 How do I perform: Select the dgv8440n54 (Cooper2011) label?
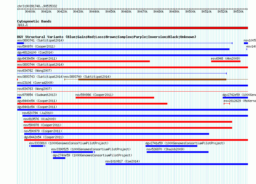pyautogui.click(x=37, y=101)
